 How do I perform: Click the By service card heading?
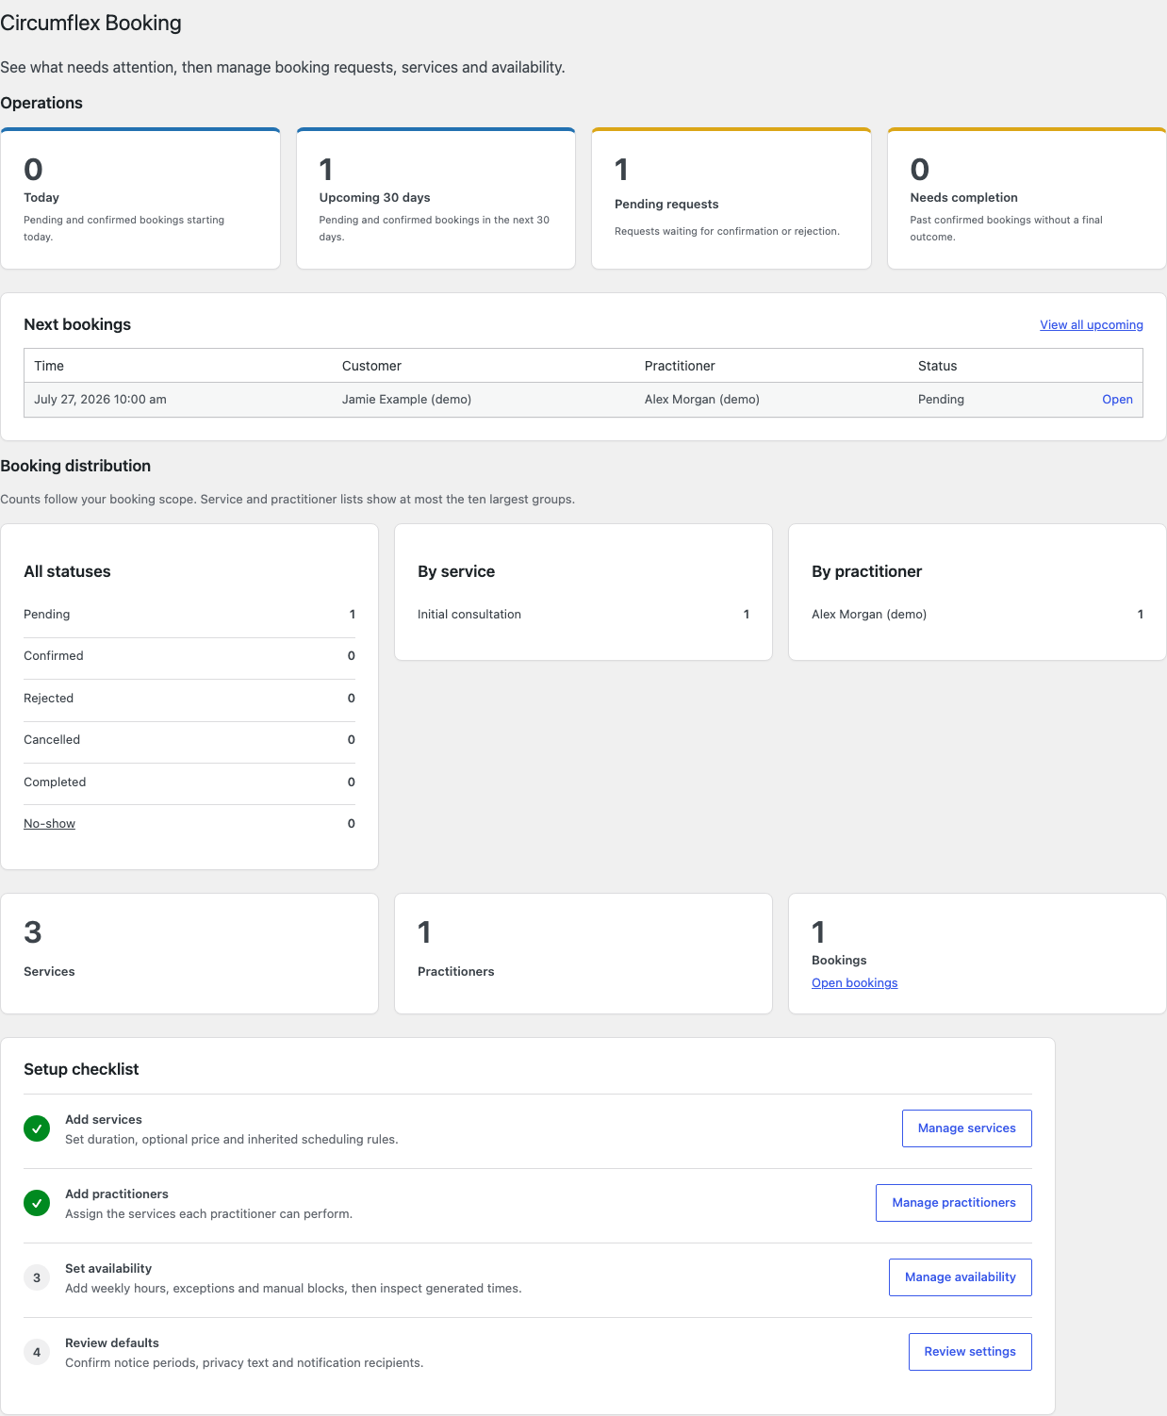click(456, 571)
